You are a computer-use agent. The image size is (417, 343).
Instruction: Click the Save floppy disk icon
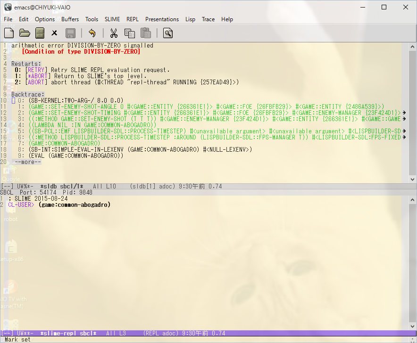tap(70, 33)
